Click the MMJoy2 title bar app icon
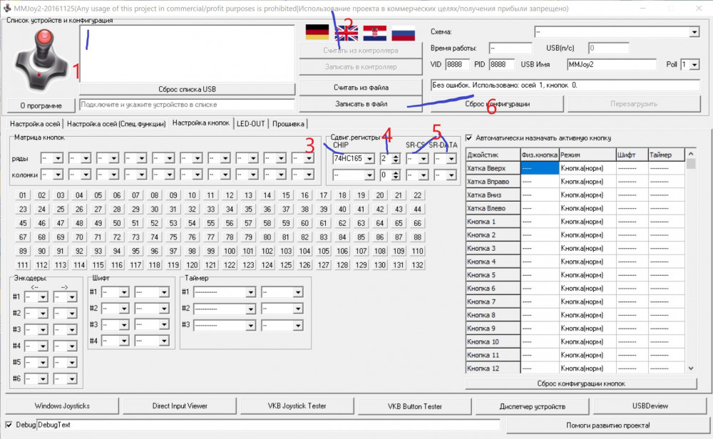Image resolution: width=713 pixels, height=439 pixels. coord(7,8)
